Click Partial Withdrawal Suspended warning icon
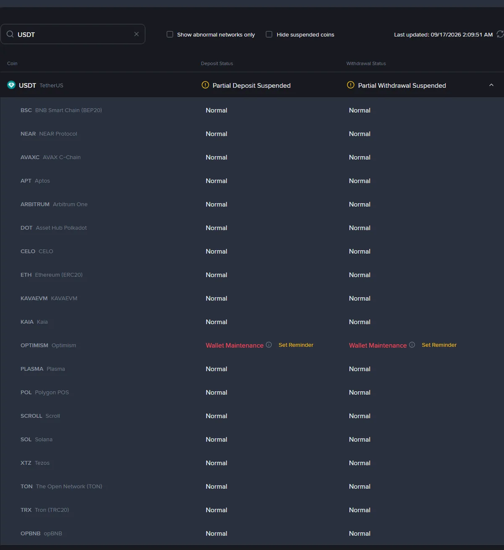Viewport: 504px width, 550px height. point(350,85)
